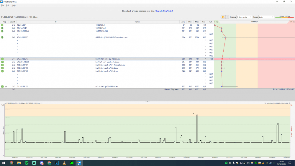Screen dimensions: 295x166
Task: Open the dropdown arrow beside the pause button
Action: pyautogui.click(x=227, y=17)
